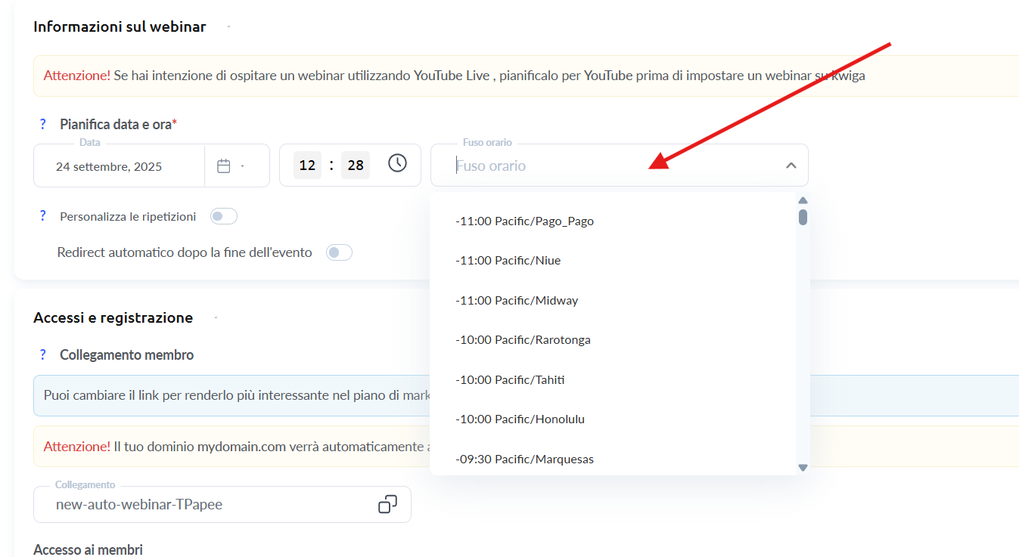Copy the webinar link with copy icon
The width and height of the screenshot is (1019, 557).
[x=387, y=504]
